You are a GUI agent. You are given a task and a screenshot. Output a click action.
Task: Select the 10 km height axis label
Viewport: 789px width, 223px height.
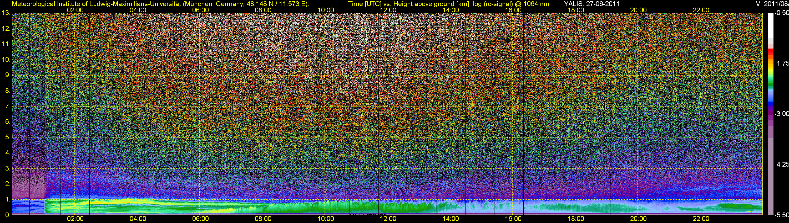(x=6, y=60)
